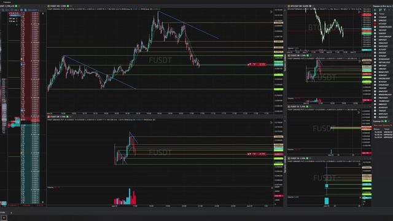Click the plus button above bottom-left app icon
The image size is (393, 221).
11,213
